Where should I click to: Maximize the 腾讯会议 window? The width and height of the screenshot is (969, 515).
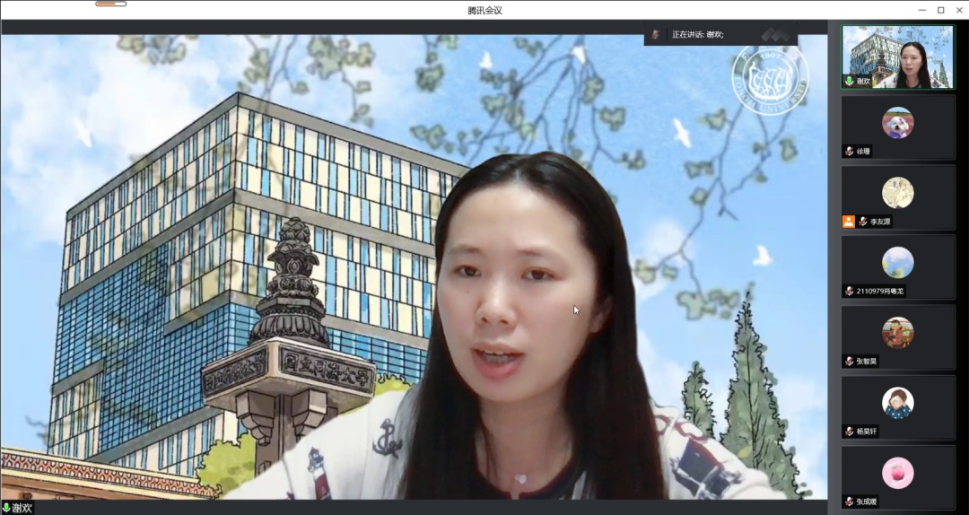click(x=940, y=10)
